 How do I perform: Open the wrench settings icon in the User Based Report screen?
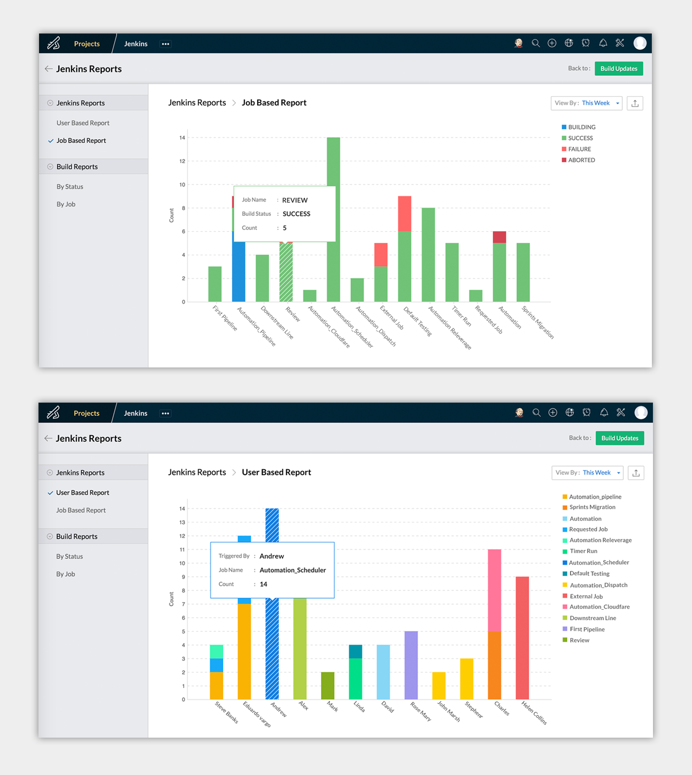pyautogui.click(x=621, y=412)
